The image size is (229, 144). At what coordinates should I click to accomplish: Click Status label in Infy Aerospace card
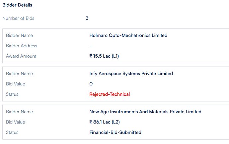tap(12, 94)
